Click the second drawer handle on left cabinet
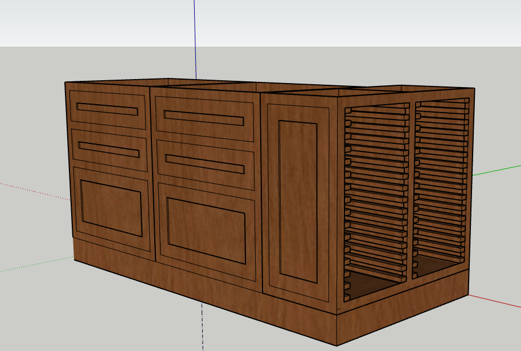 (108, 150)
